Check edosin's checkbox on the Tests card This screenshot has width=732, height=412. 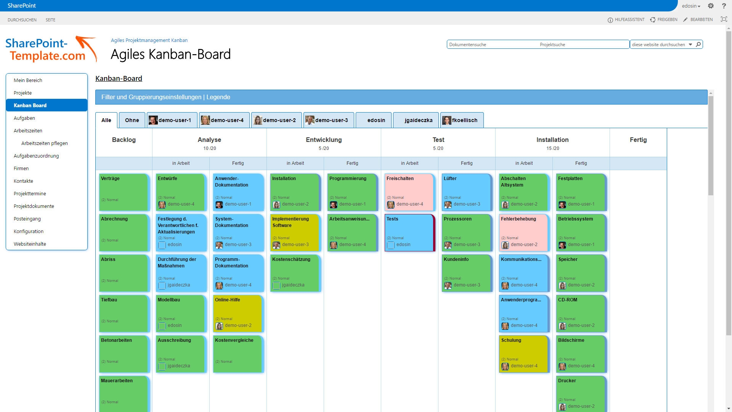[x=390, y=245]
